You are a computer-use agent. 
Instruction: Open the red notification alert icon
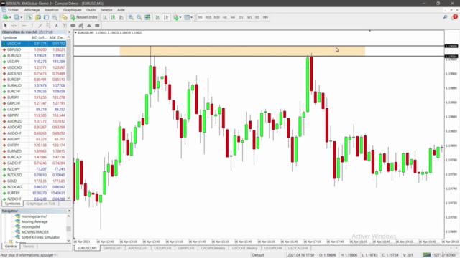click(455, 17)
